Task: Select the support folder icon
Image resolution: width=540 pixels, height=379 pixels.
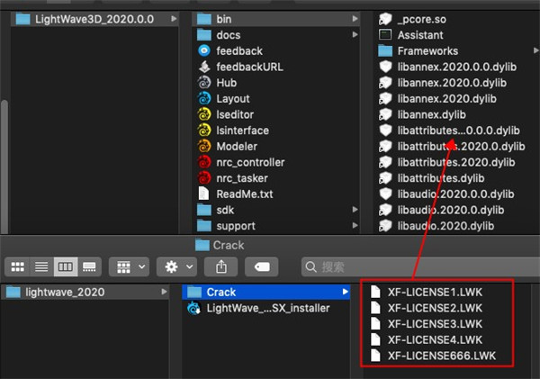Action: pos(204,226)
